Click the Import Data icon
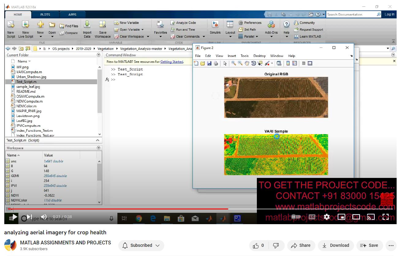 (87, 24)
